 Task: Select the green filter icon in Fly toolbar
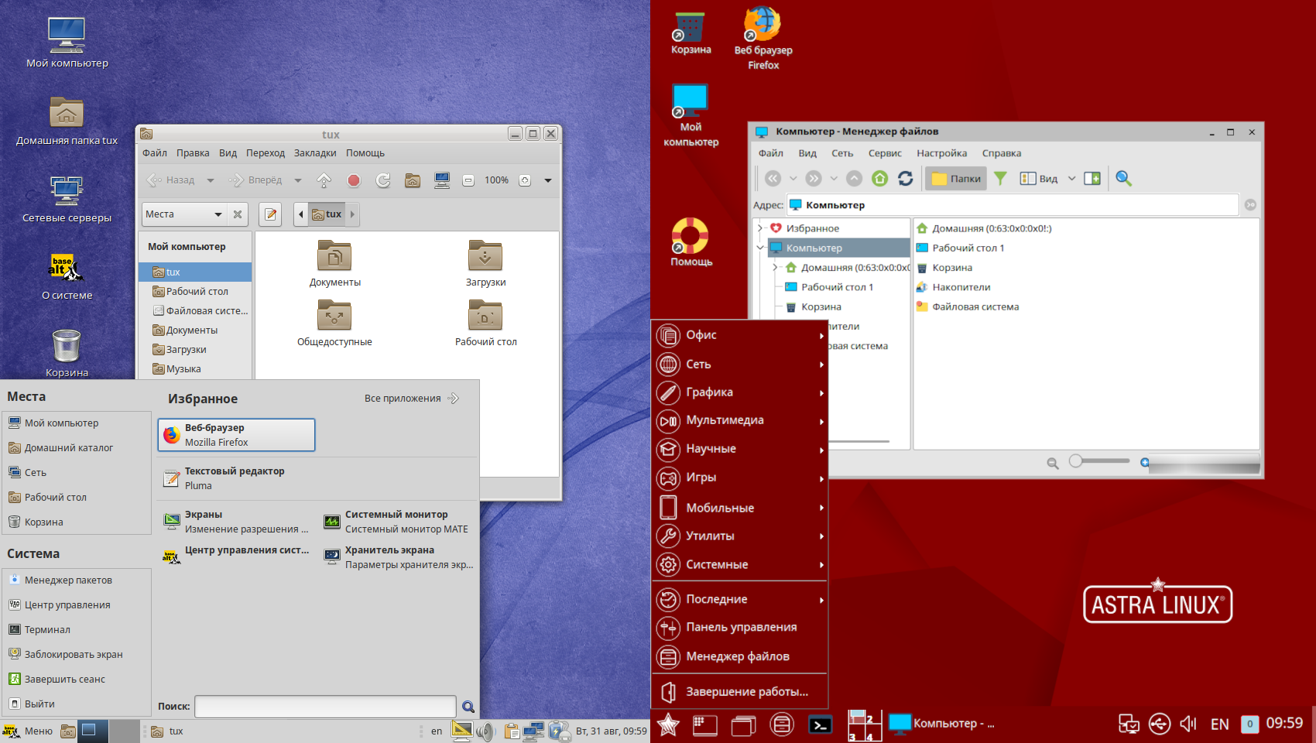coord(1000,178)
